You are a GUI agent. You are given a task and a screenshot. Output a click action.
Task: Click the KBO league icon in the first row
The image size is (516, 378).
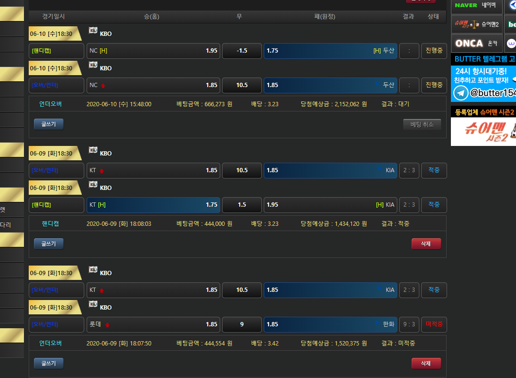[x=93, y=31]
